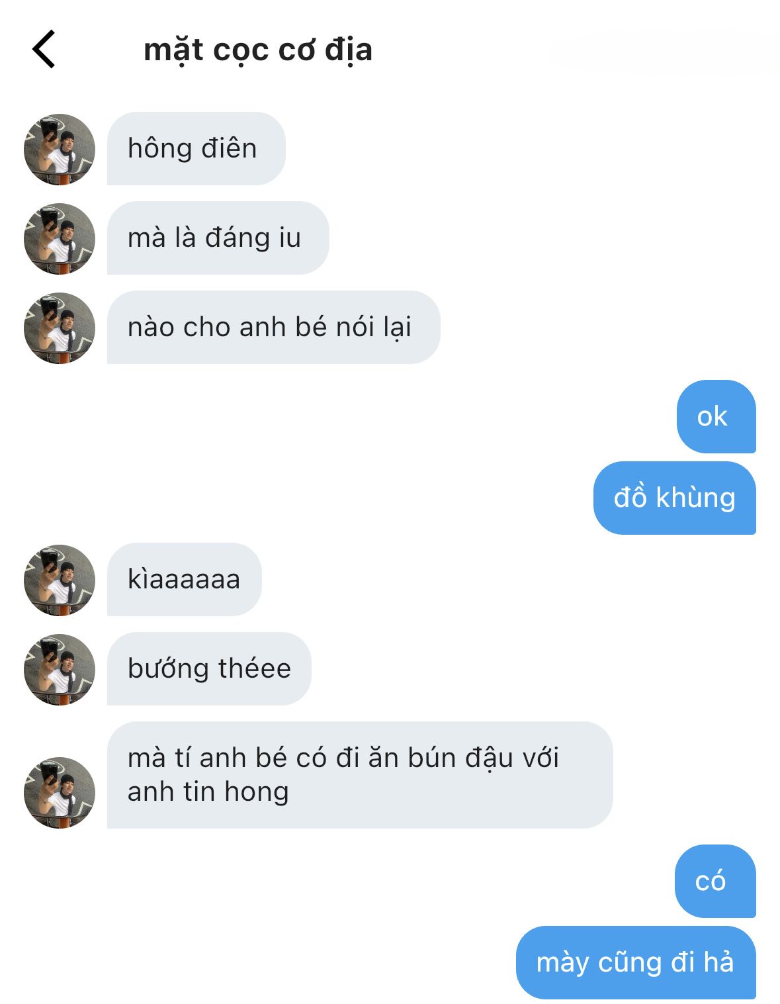Viewport: 780px width, 1004px height.
Task: Select the "hông điên" message bubble
Action: 196,149
